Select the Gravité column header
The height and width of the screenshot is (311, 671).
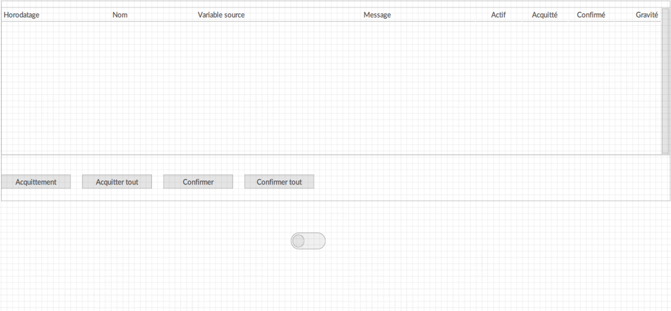click(647, 15)
